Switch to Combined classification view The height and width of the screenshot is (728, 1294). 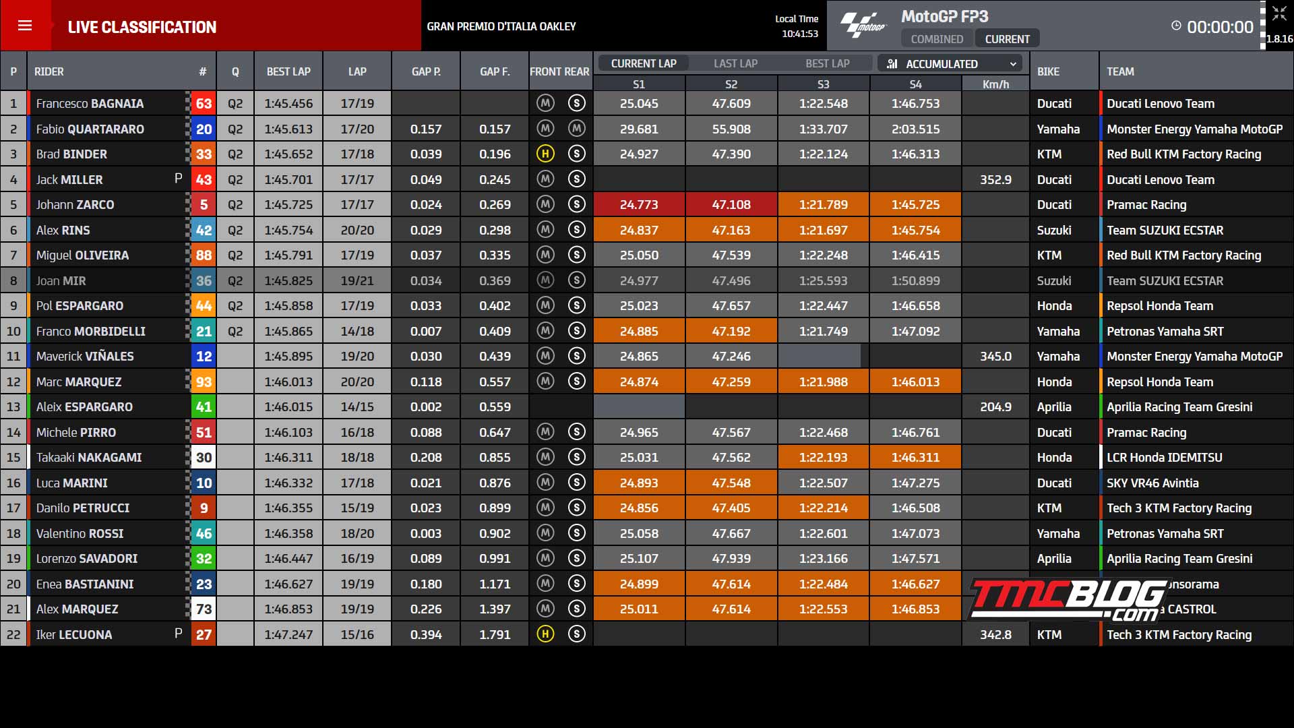[937, 39]
